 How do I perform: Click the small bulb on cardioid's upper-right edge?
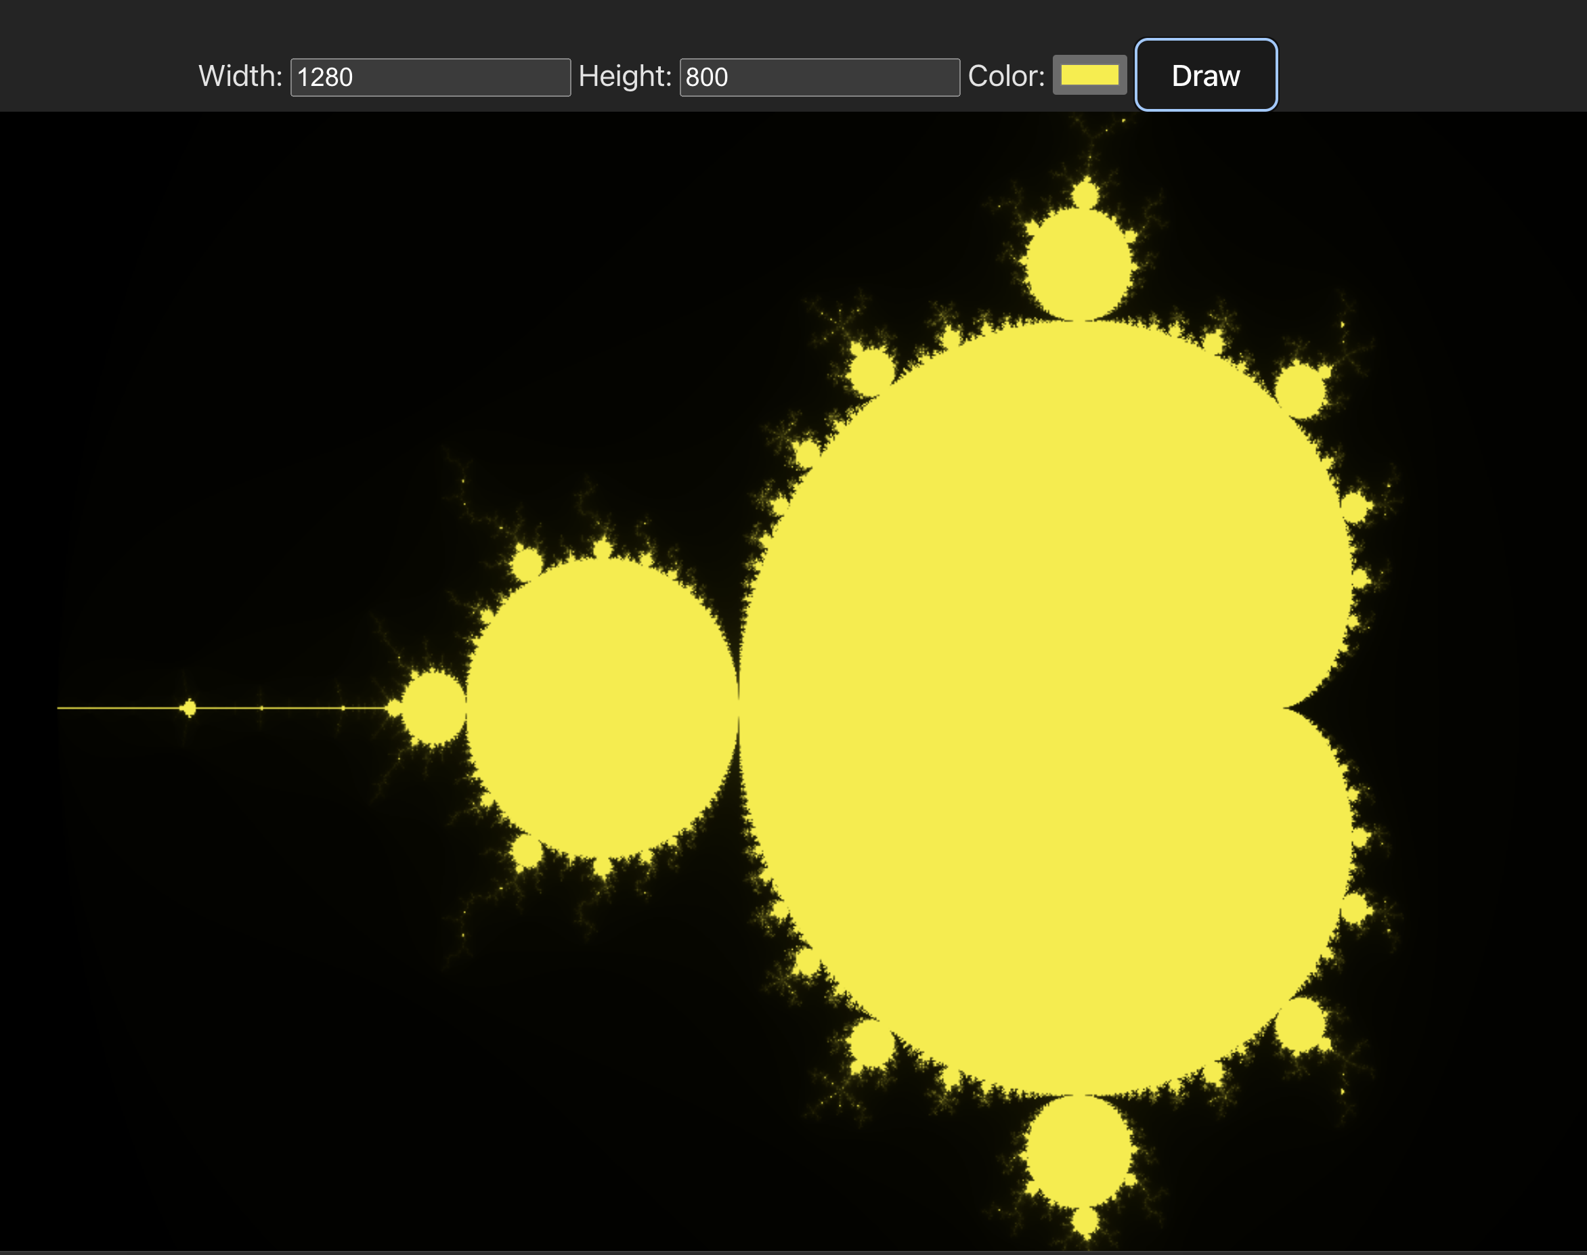coord(1300,391)
